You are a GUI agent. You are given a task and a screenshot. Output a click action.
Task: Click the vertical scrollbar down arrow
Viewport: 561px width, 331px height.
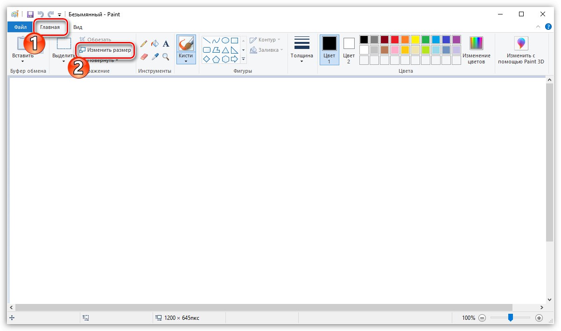[549, 299]
